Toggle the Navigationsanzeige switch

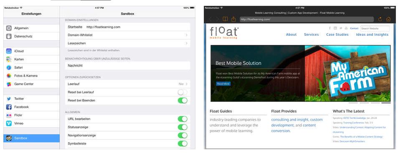point(183,135)
